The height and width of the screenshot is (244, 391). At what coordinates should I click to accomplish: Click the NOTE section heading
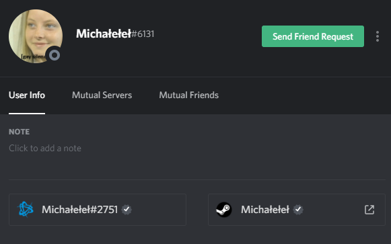(20, 132)
